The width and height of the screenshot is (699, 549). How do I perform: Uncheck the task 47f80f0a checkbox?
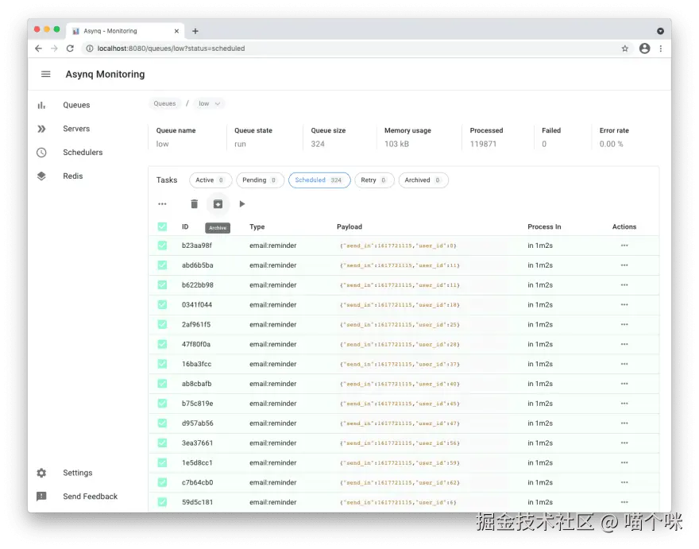(162, 344)
